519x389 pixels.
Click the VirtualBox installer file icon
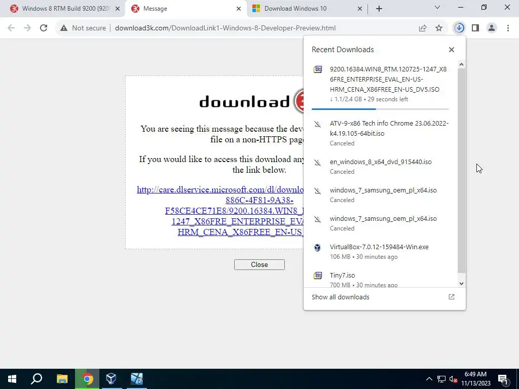[x=317, y=247]
